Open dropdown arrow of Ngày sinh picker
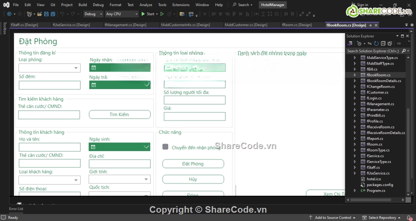This screenshot has height=221, width=416. pos(146,147)
